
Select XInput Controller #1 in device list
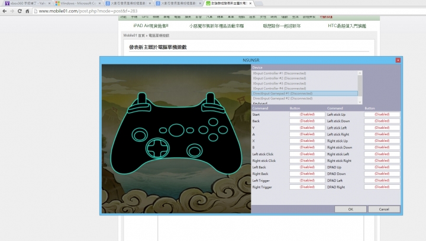pos(305,73)
